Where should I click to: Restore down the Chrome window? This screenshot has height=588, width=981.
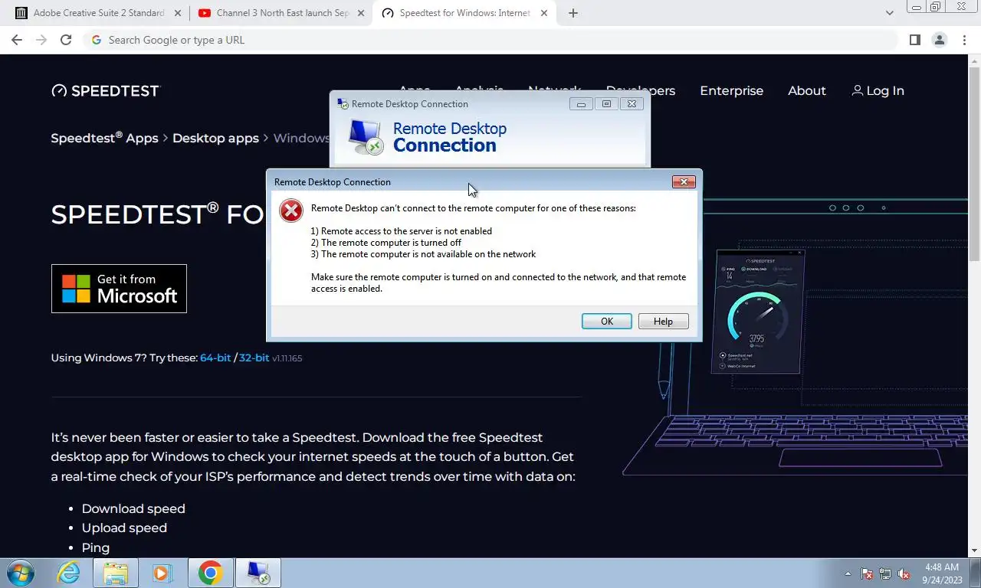935,6
